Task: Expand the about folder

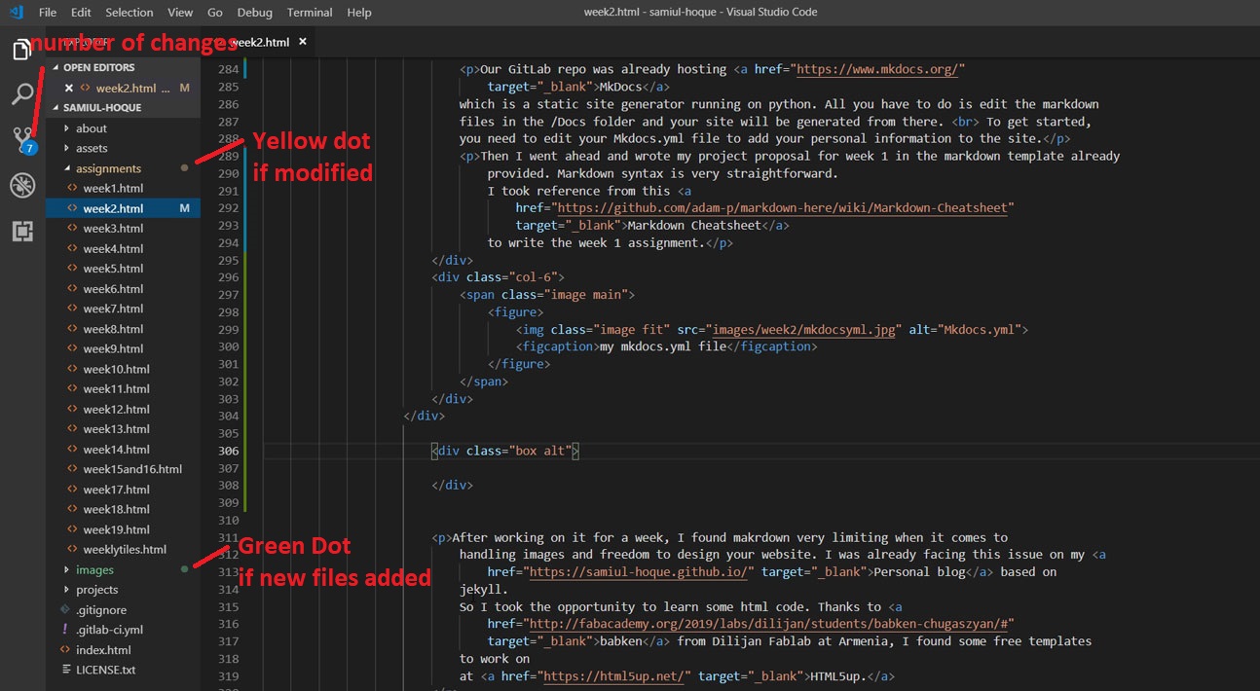Action: point(123,127)
